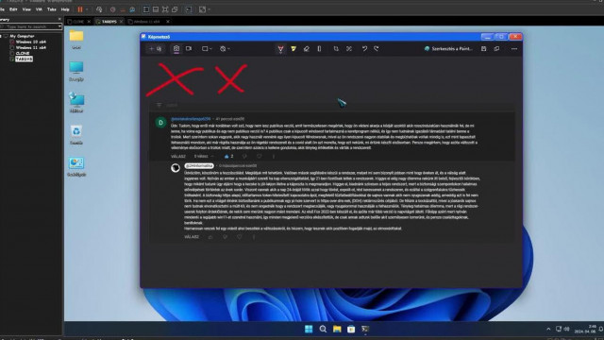This screenshot has height=340, width=604.
Task: Open the snip shape mode dropdown
Action: coord(207,49)
